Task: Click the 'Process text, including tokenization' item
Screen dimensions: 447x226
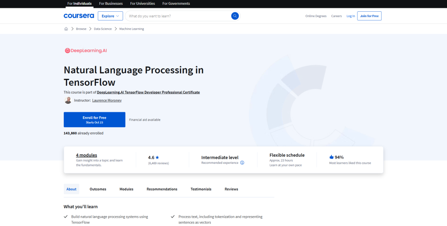Action: [220, 219]
